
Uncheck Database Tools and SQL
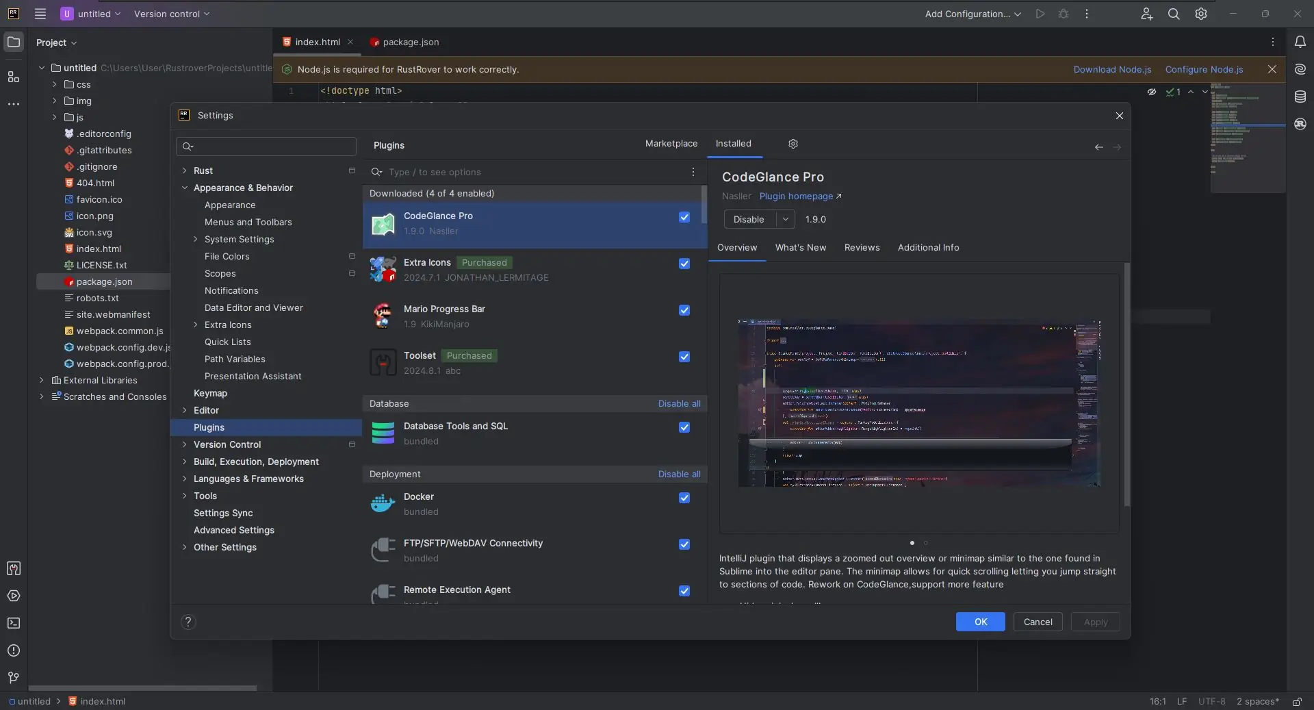[684, 427]
